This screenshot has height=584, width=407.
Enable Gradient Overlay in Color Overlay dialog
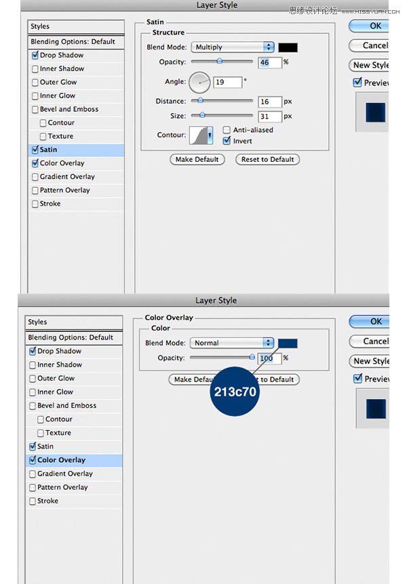coord(33,474)
